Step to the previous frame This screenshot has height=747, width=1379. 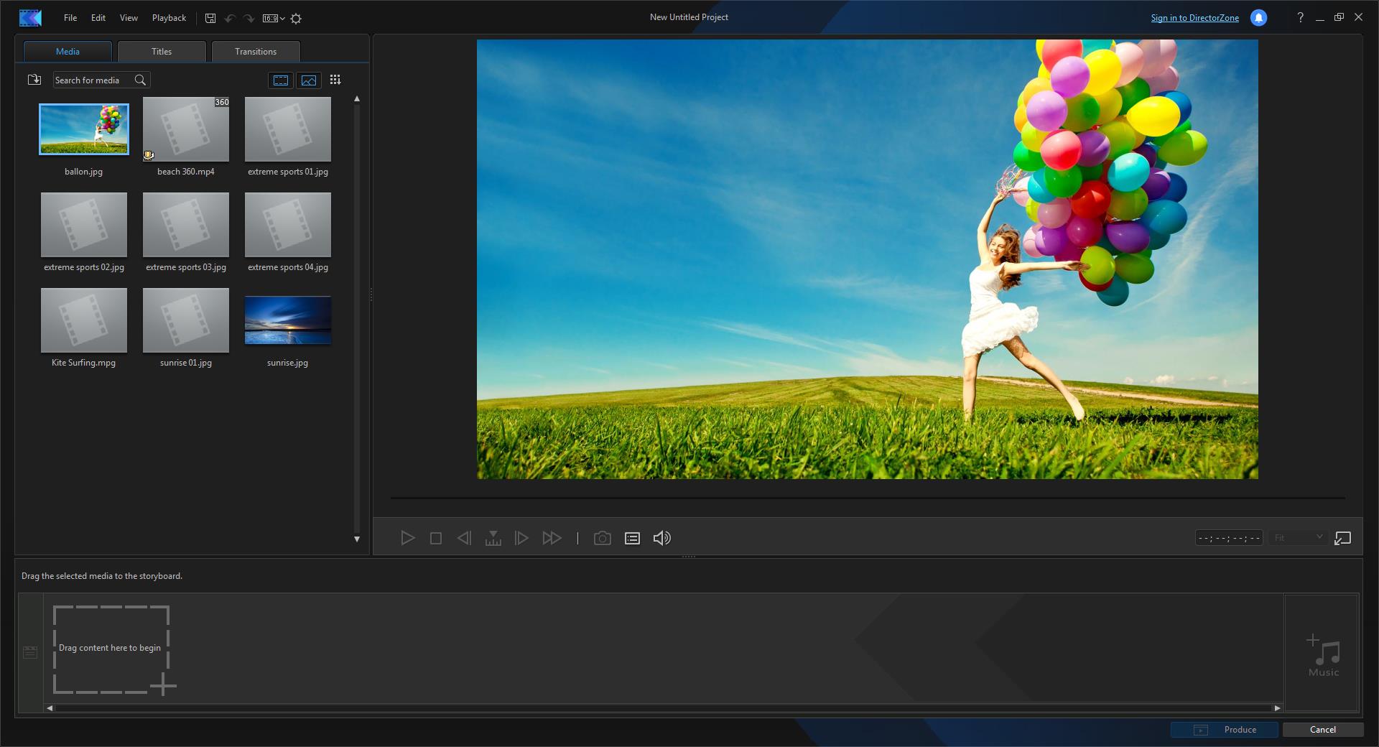[x=464, y=538]
